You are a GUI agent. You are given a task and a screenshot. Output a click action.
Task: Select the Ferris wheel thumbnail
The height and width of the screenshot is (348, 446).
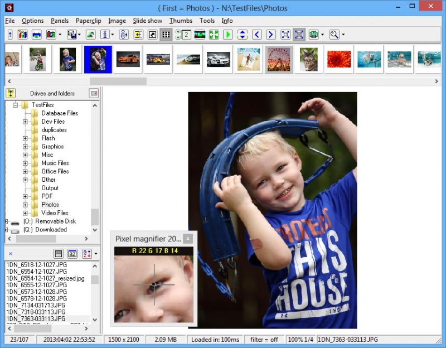pyautogui.click(x=279, y=59)
